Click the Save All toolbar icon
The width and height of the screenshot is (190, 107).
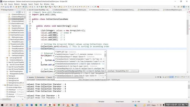[x=8, y=7]
